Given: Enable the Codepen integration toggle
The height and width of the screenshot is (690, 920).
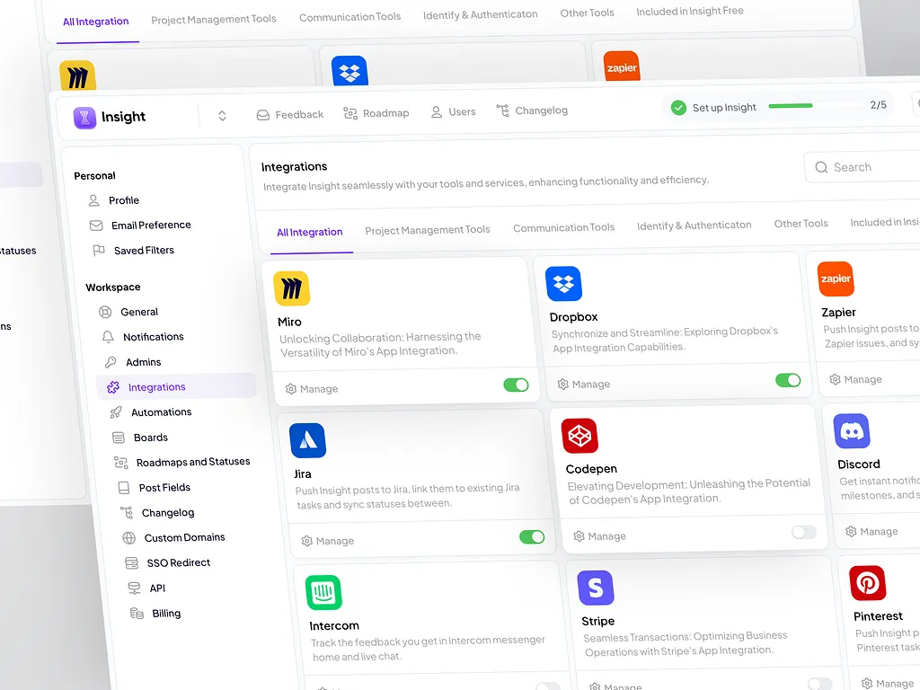Looking at the screenshot, I should click(x=803, y=533).
